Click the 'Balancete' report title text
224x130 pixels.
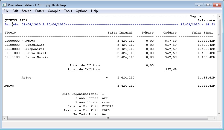206,20
